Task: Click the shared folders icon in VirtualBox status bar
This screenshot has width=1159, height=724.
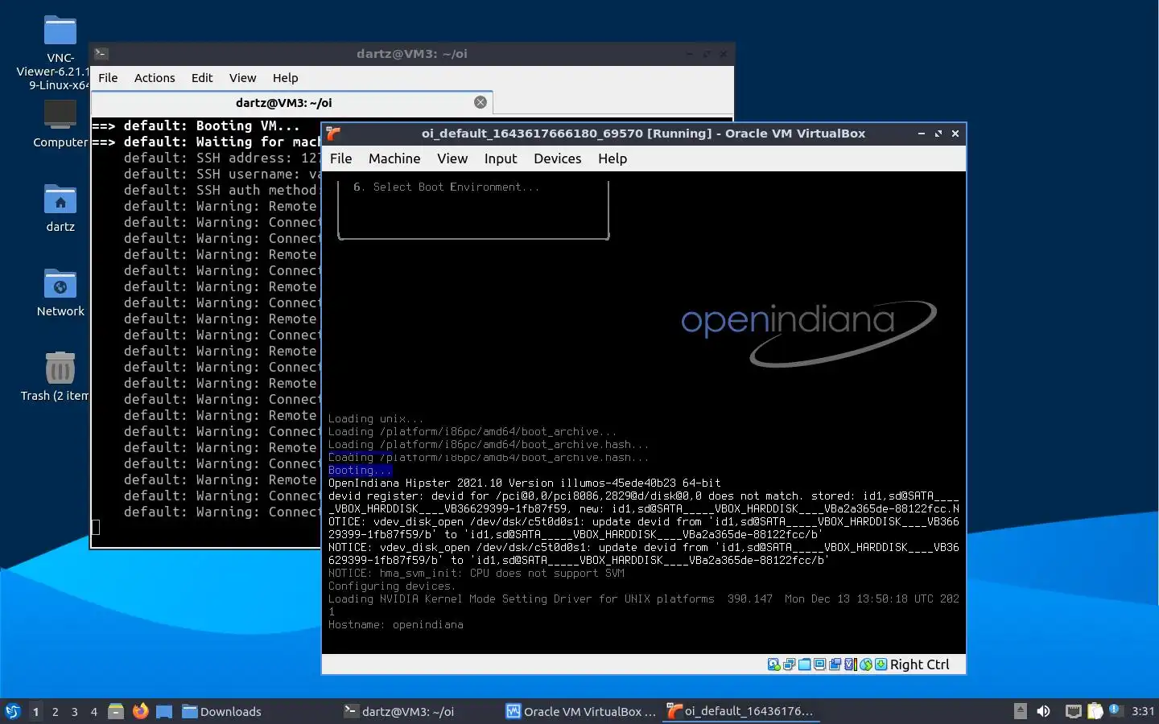Action: pos(804,664)
